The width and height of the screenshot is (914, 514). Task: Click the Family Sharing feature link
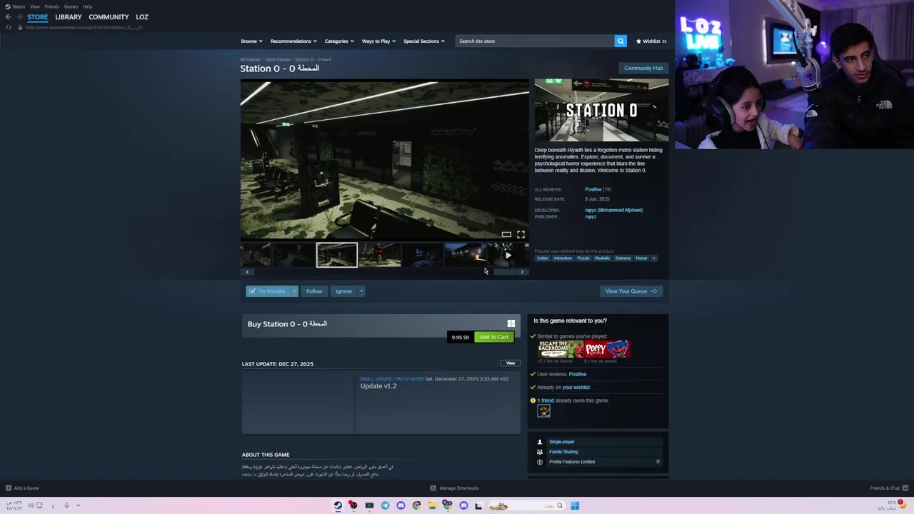tap(563, 452)
